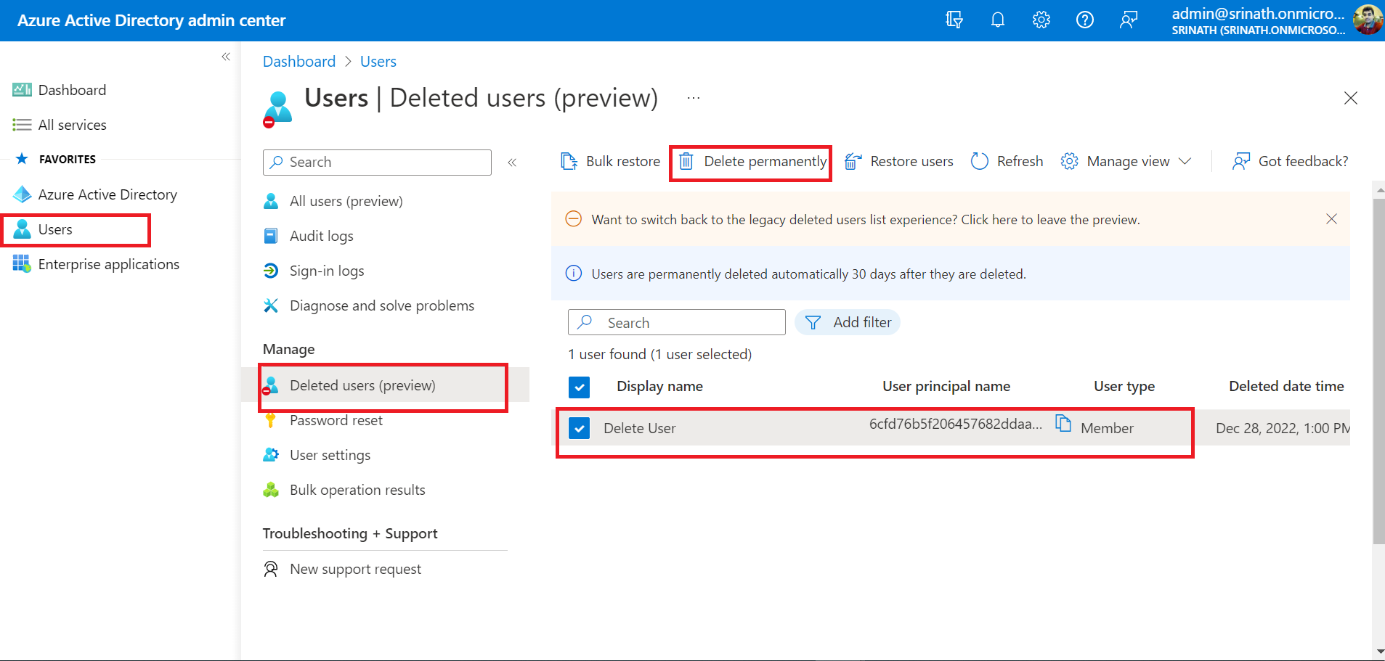The image size is (1385, 661).
Task: Collapse the Users blade menu panel
Action: pyautogui.click(x=512, y=163)
